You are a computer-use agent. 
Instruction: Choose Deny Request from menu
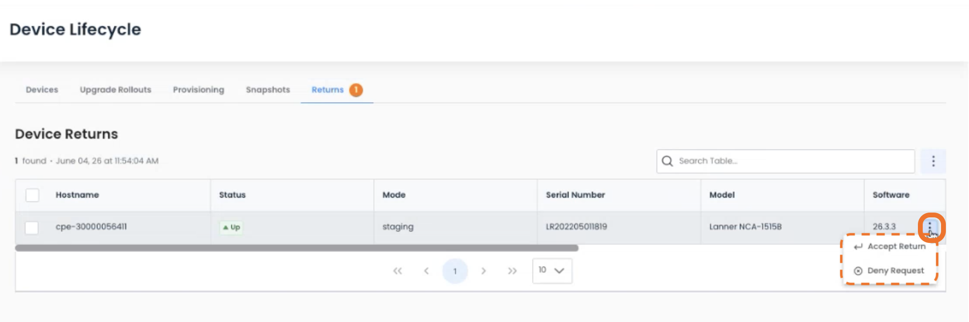point(889,270)
